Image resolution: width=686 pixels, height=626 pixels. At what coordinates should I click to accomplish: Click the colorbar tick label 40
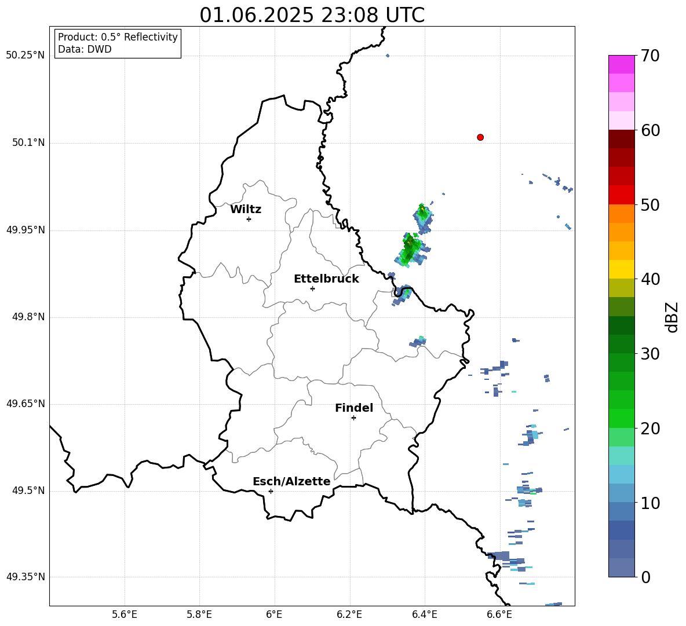click(650, 279)
